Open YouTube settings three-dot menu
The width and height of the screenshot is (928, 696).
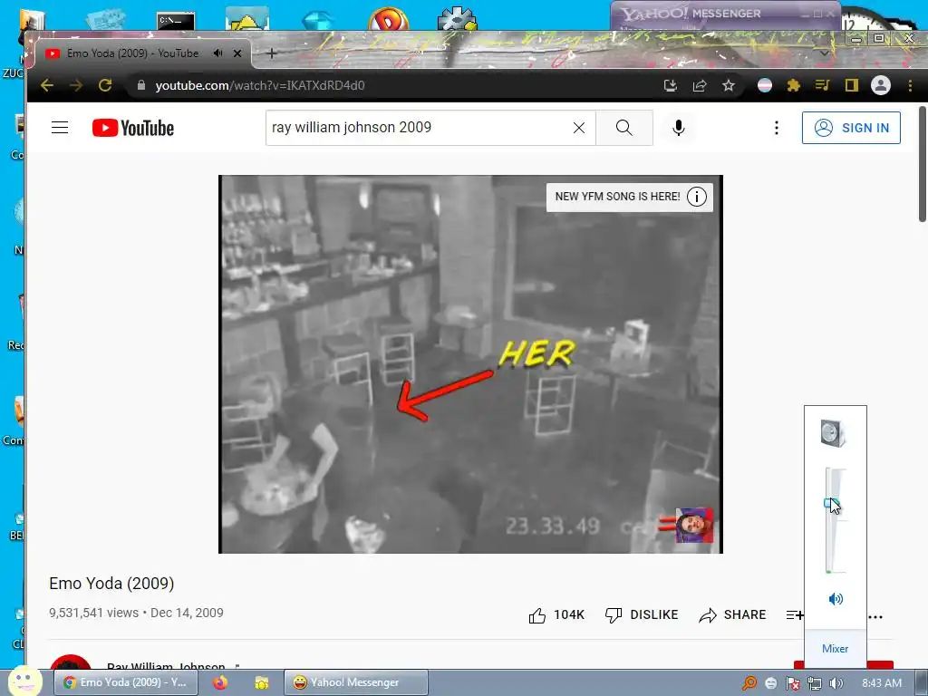pos(777,127)
